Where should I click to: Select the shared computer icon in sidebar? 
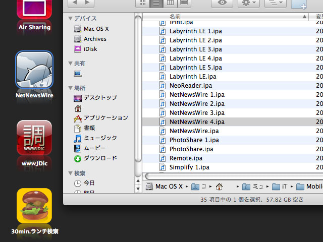pos(78,74)
